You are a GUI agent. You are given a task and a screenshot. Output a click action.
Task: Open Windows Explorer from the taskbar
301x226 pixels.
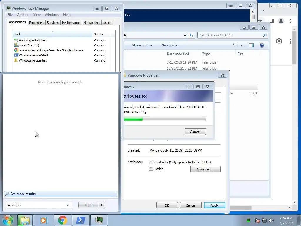pyautogui.click(x=25, y=220)
